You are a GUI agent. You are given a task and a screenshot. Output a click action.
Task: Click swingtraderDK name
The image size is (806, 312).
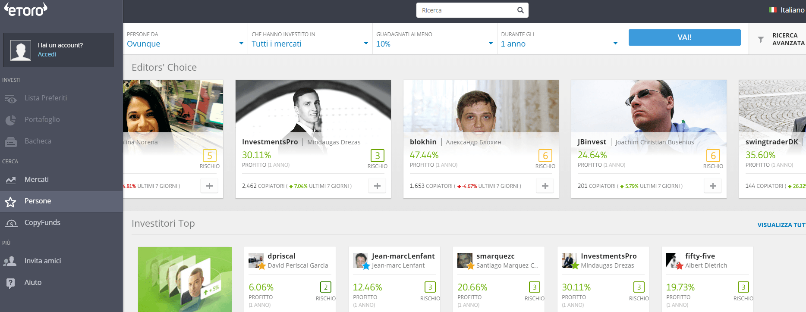click(x=772, y=142)
